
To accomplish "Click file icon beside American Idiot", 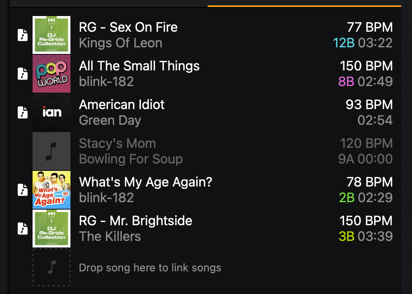I will [x=23, y=112].
